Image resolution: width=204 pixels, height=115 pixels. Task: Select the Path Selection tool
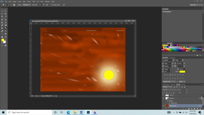(2, 34)
